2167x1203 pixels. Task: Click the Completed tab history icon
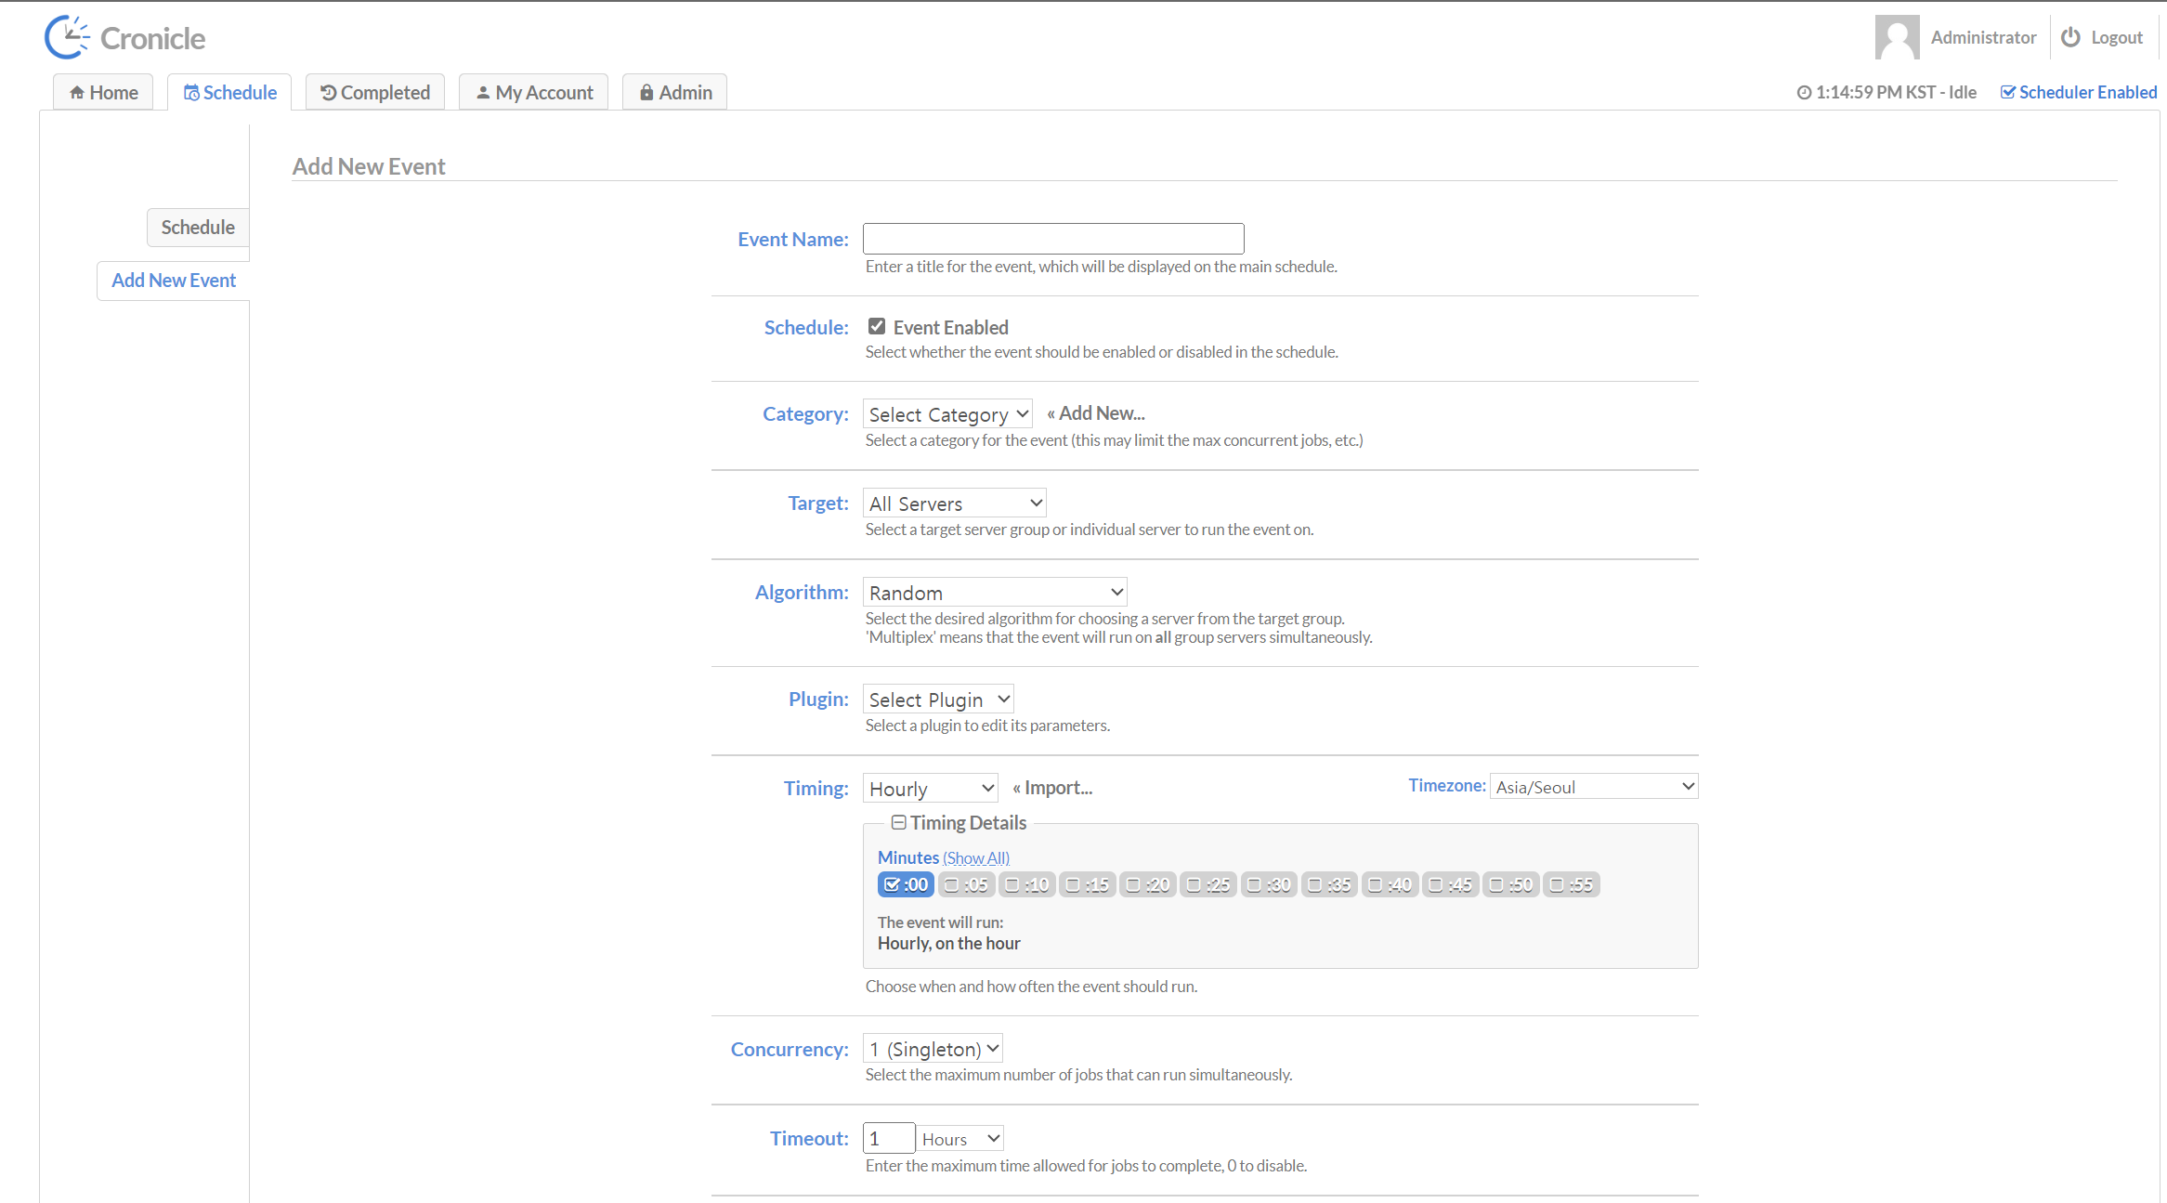click(x=328, y=93)
